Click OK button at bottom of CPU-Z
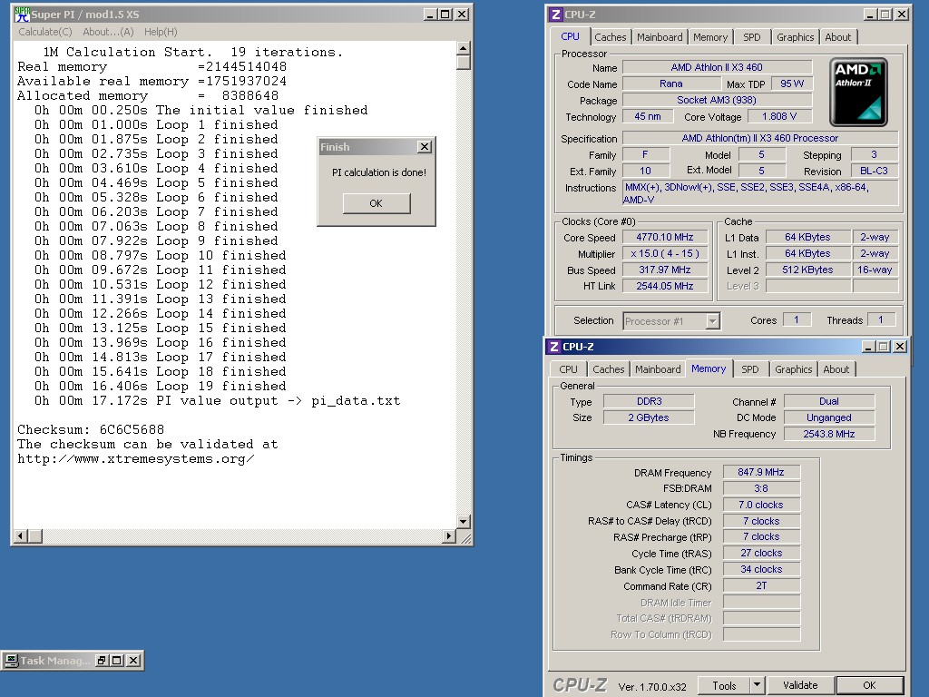The height and width of the screenshot is (697, 929). click(x=869, y=685)
